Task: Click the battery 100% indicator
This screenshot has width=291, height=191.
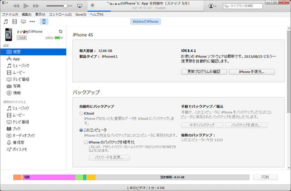Action: 54,38
